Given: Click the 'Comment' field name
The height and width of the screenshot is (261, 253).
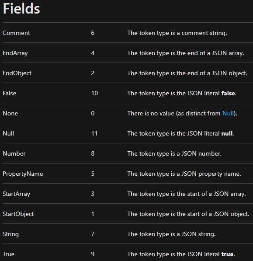Looking at the screenshot, I should tap(16, 33).
